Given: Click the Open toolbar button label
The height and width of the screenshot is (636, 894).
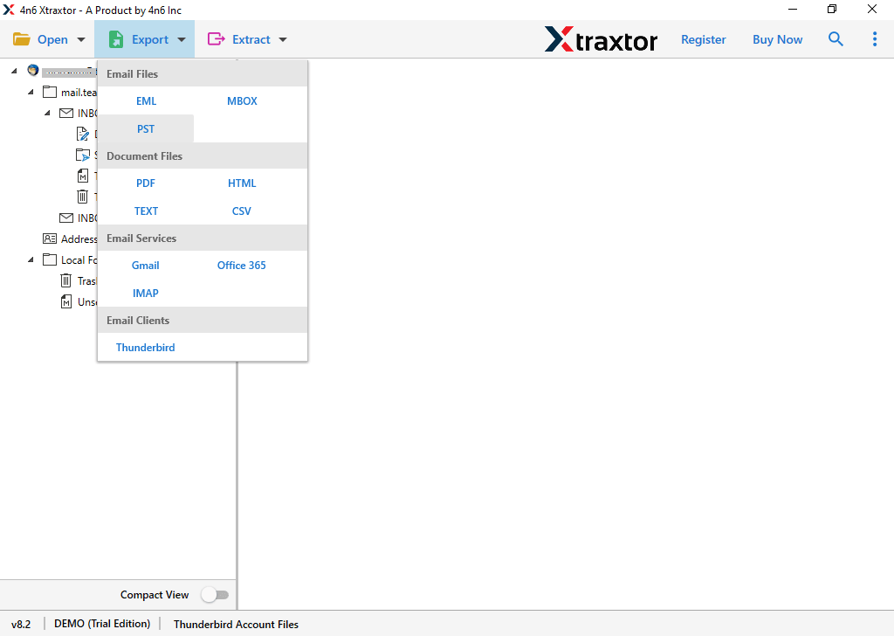Looking at the screenshot, I should (x=52, y=39).
